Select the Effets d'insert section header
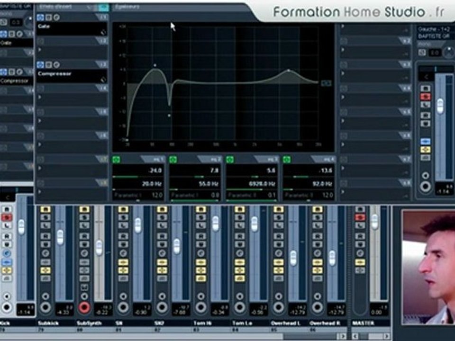Viewport: 455px width, 341px height. pyautogui.click(x=55, y=7)
